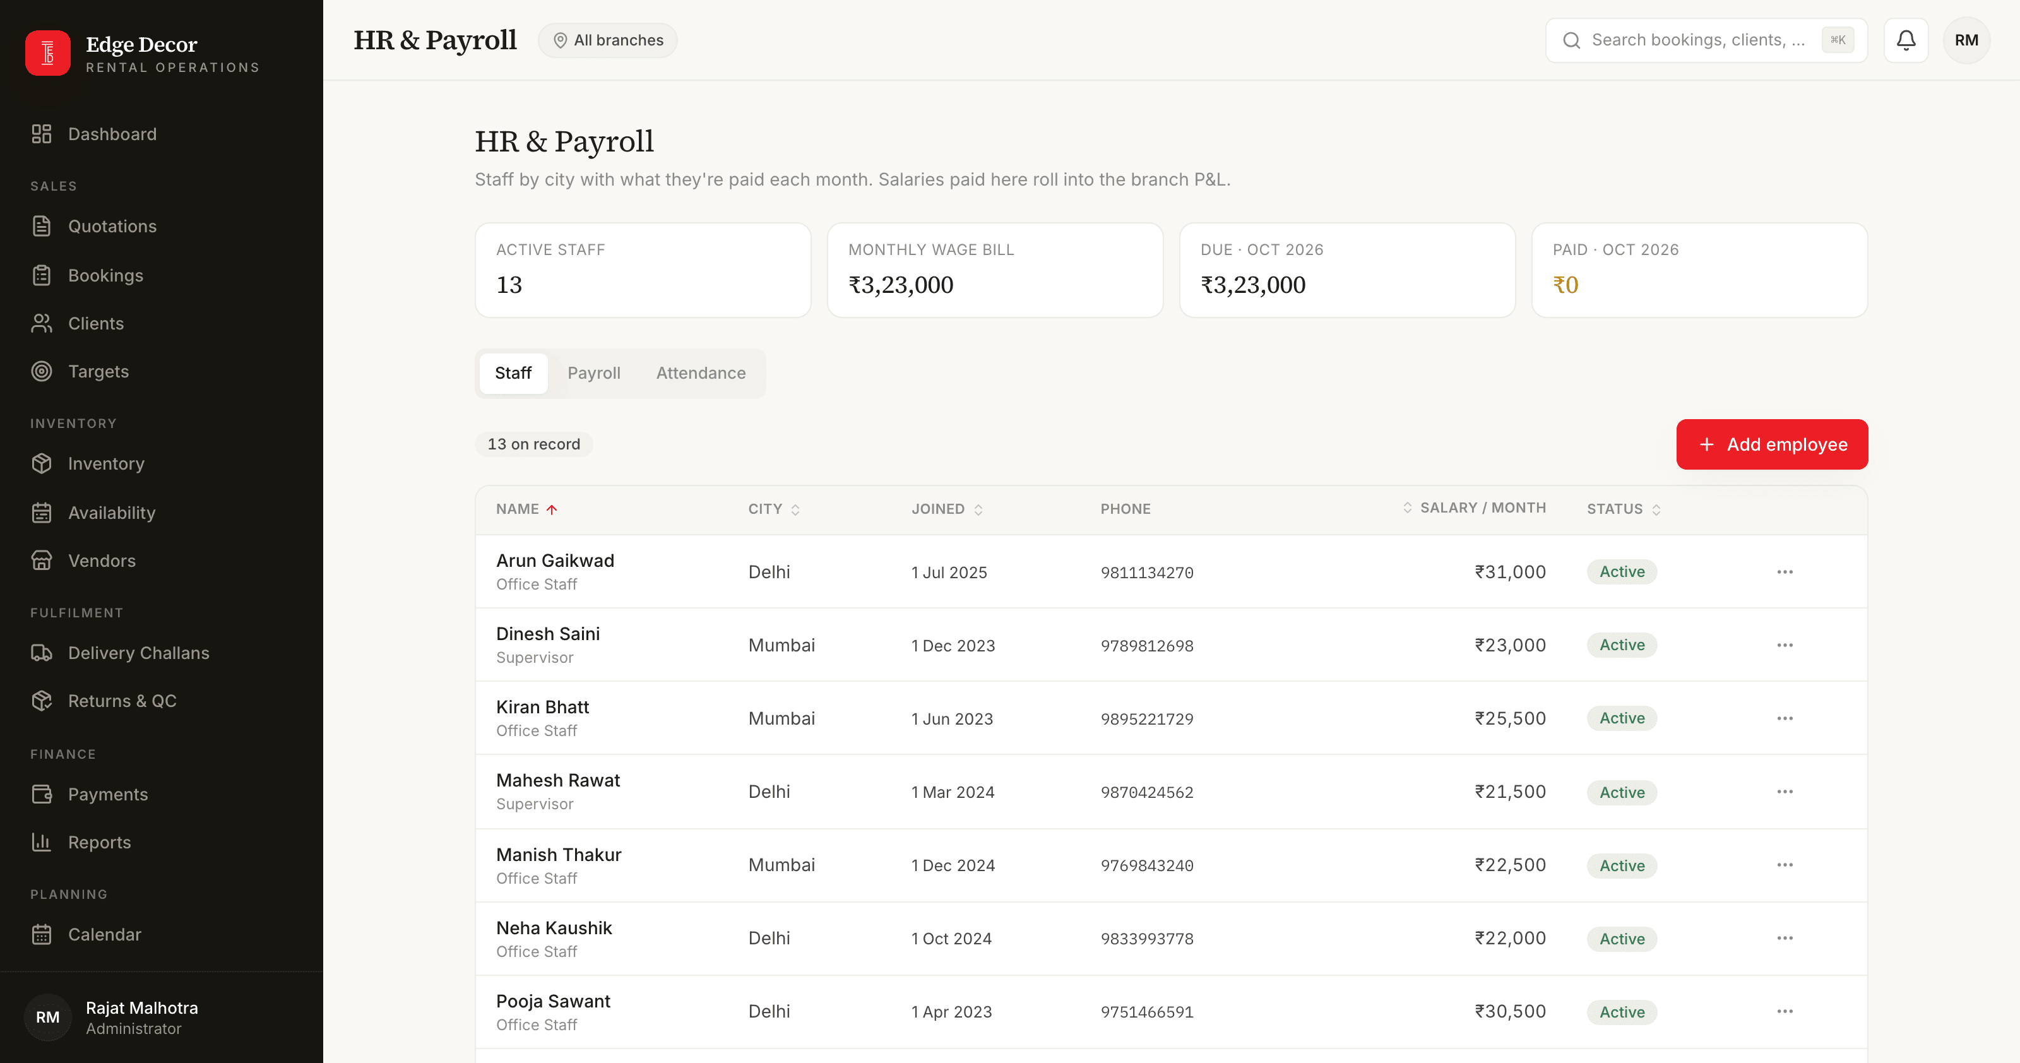Click the Edge Decor logo icon

click(48, 53)
